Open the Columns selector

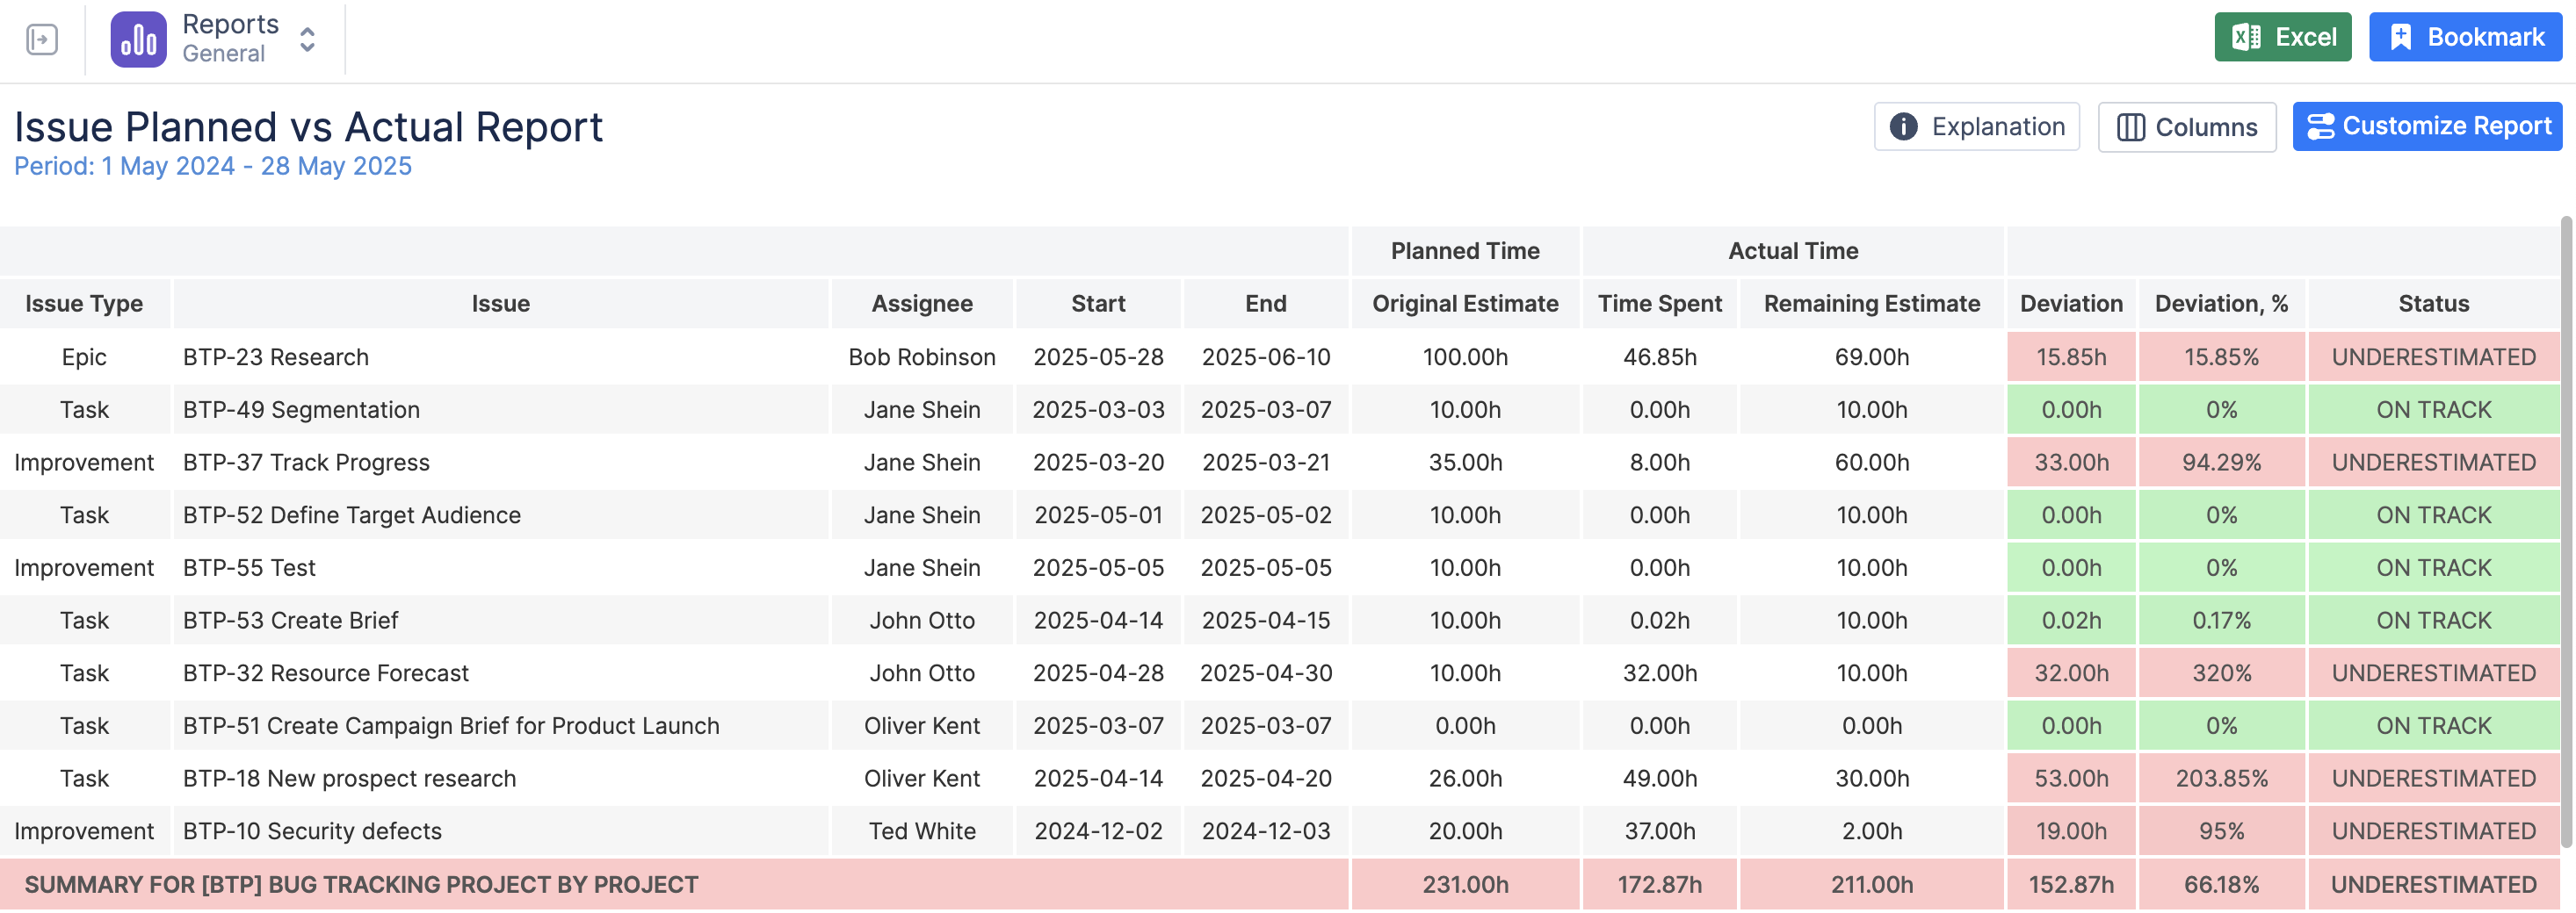pyautogui.click(x=2186, y=127)
